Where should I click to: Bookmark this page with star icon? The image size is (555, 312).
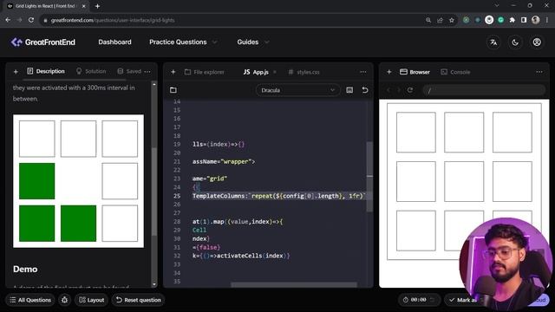pos(452,20)
